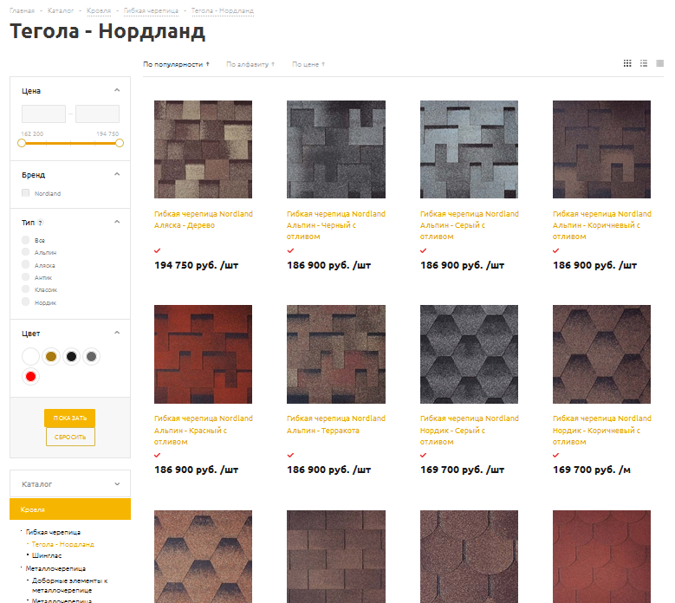Image resolution: width=675 pixels, height=603 pixels.
Task: Open Металлочерепица sidebar category
Action: 55,568
